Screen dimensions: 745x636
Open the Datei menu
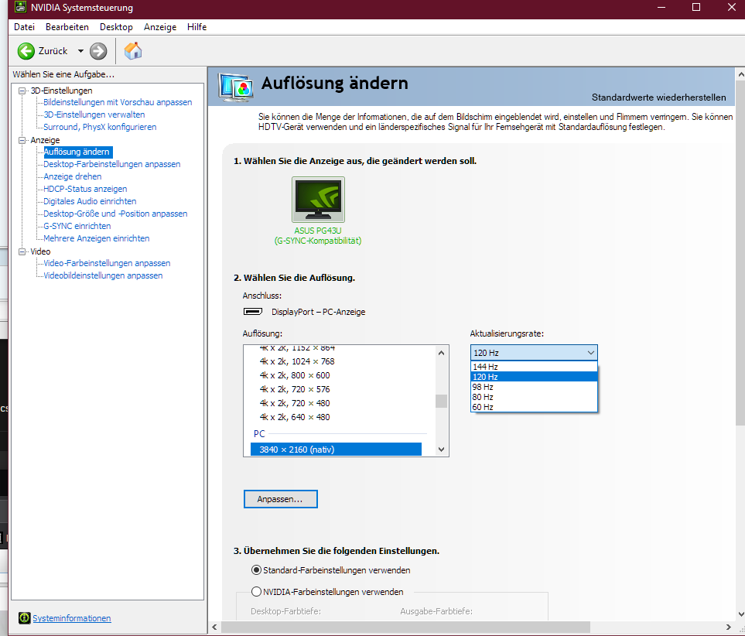point(24,26)
